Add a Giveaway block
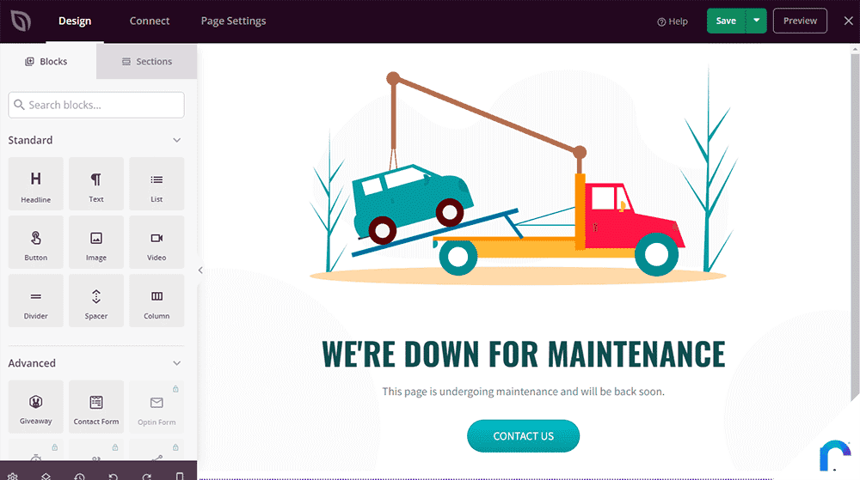Viewport: 860px width, 480px height. click(x=35, y=407)
